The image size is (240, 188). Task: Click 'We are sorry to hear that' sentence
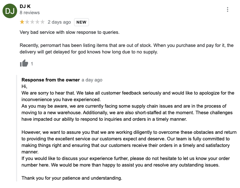point(128,96)
